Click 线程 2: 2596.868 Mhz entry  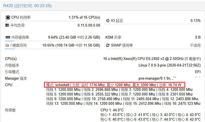click(101, 90)
